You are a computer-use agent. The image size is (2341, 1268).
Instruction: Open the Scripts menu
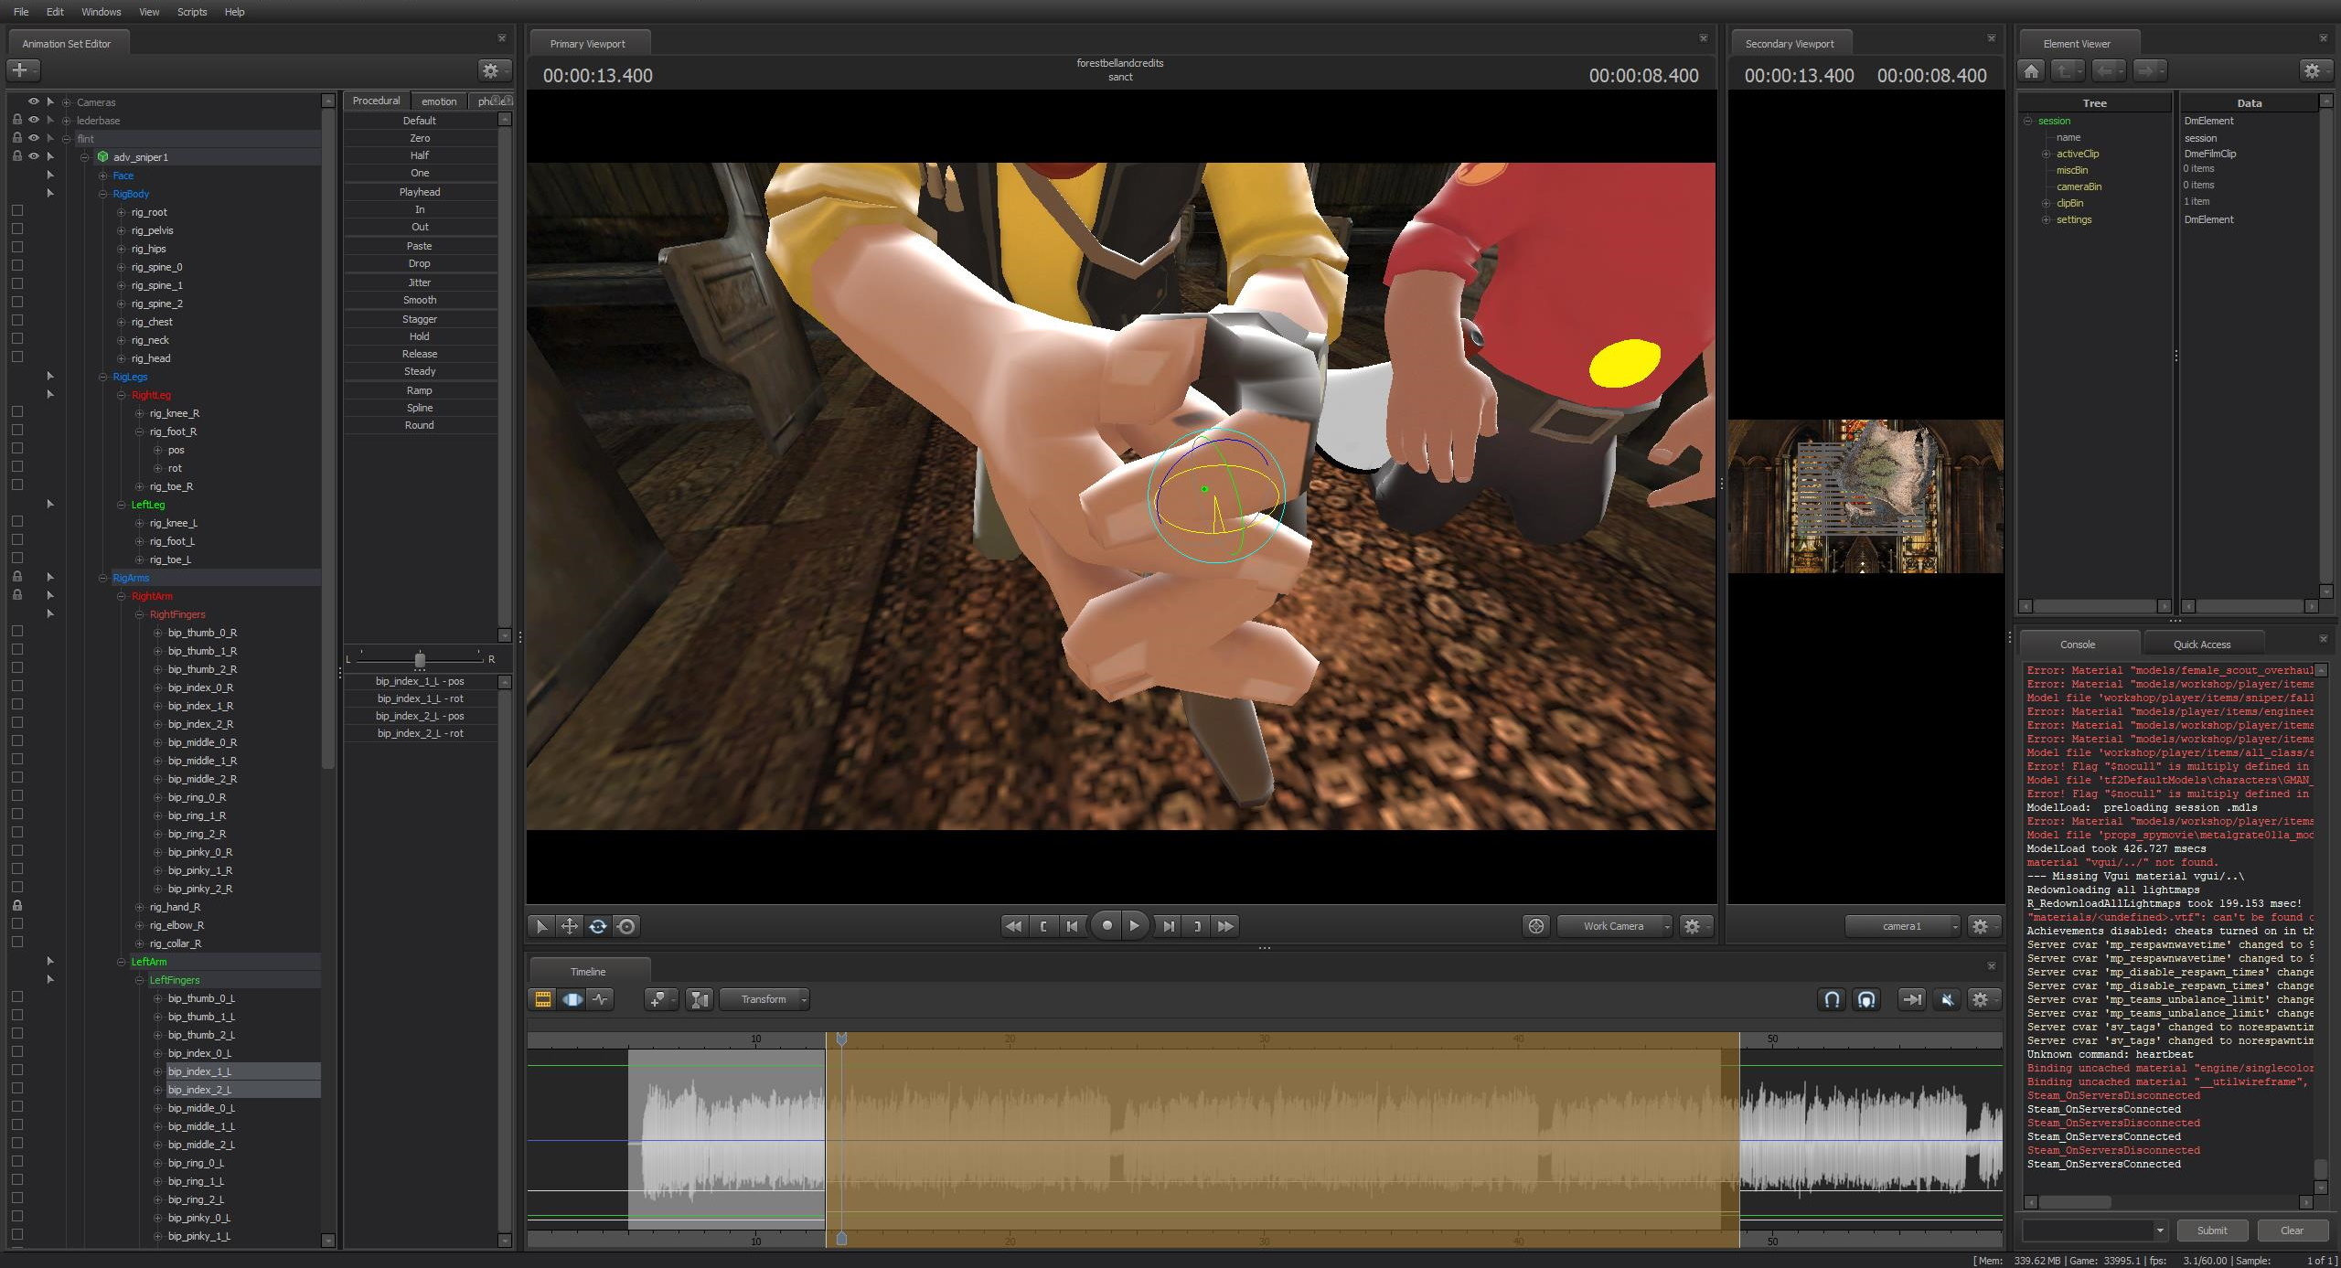click(192, 12)
